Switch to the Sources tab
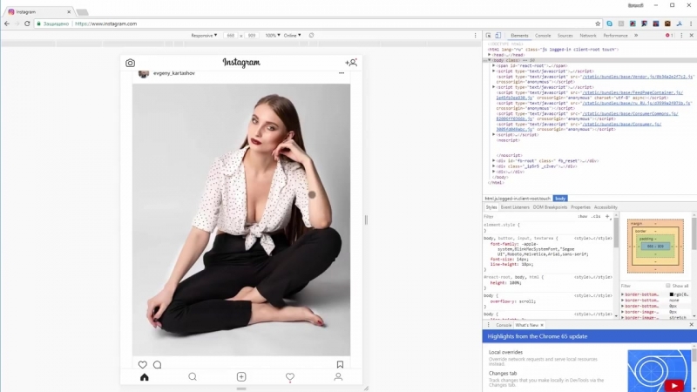The height and width of the screenshot is (392, 697). click(x=565, y=35)
